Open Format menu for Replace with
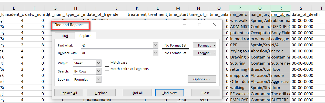The height and width of the screenshot is (103, 325). (205, 53)
